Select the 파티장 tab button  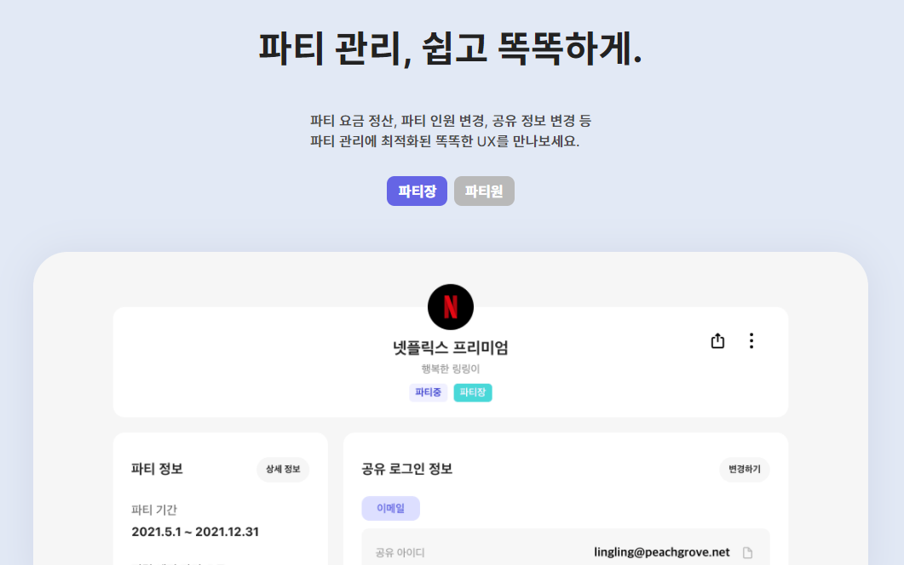(417, 191)
